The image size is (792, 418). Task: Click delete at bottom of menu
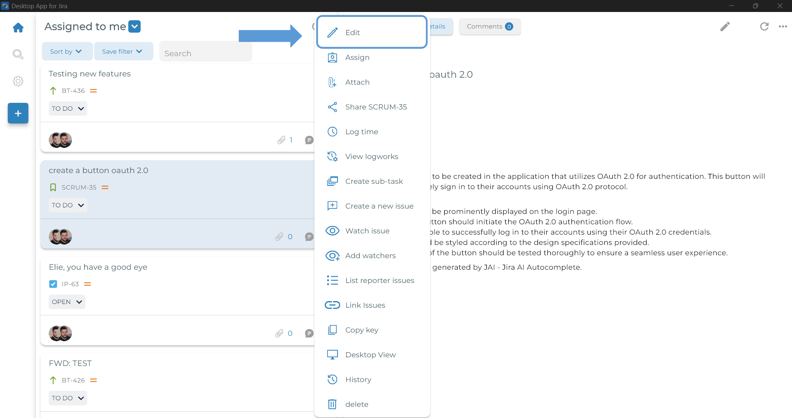pos(357,404)
